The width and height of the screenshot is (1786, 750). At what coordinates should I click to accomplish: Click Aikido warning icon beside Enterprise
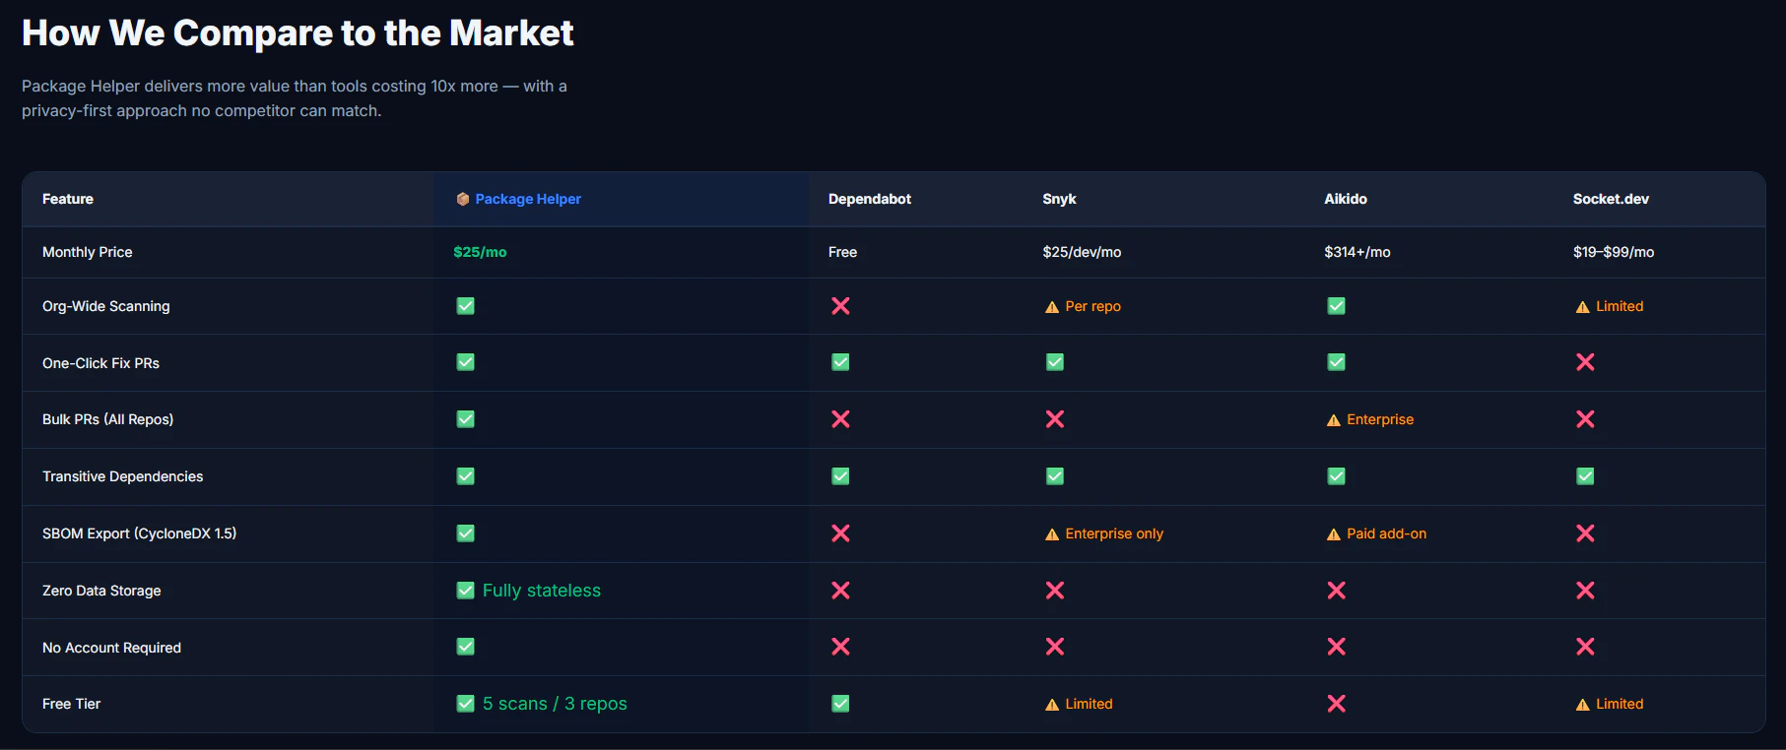tap(1334, 420)
